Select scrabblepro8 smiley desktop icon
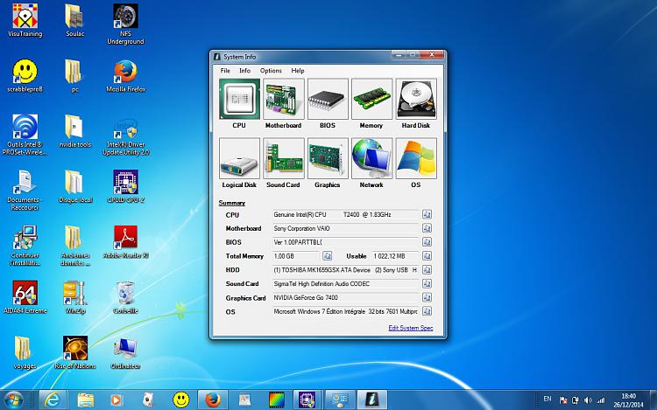 coord(25,76)
